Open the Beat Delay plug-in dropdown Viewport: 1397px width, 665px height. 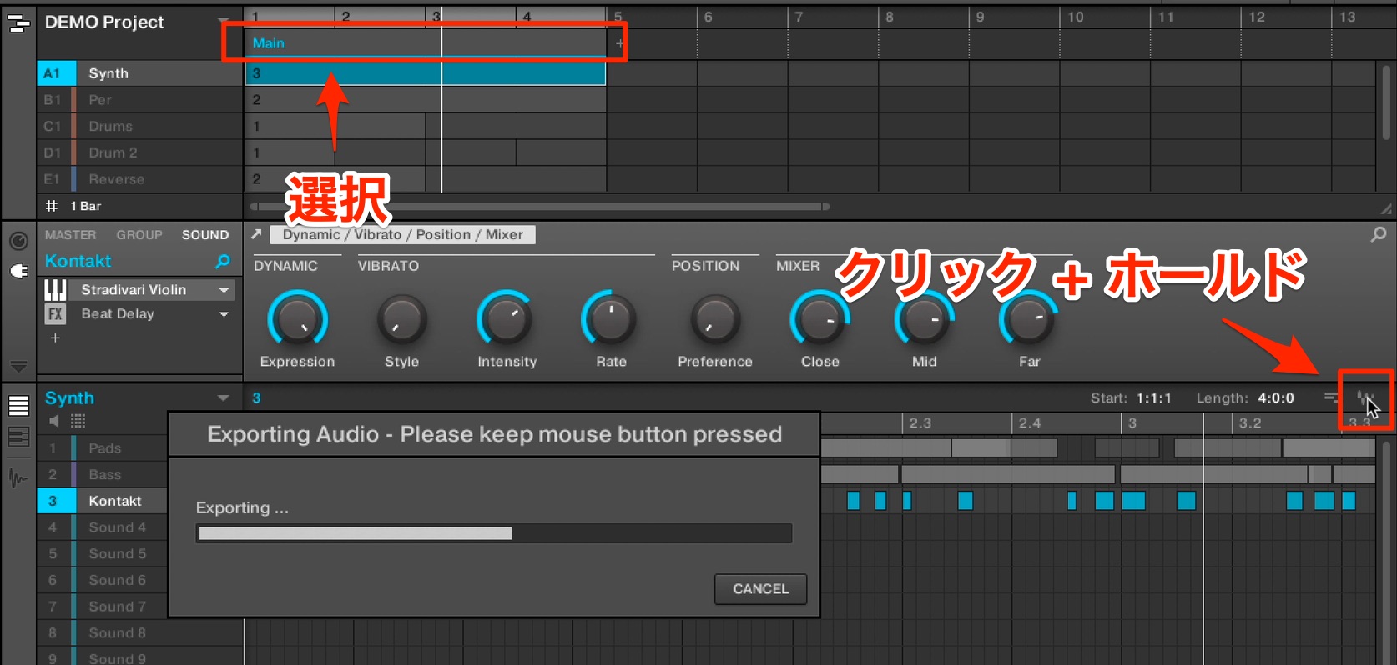tap(224, 314)
